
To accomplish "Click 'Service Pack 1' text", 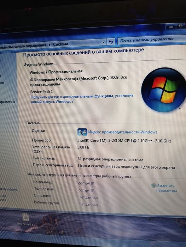I will click(41, 92).
